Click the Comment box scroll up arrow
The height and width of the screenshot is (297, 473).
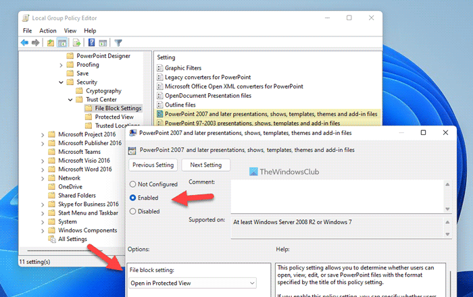[x=447, y=184]
